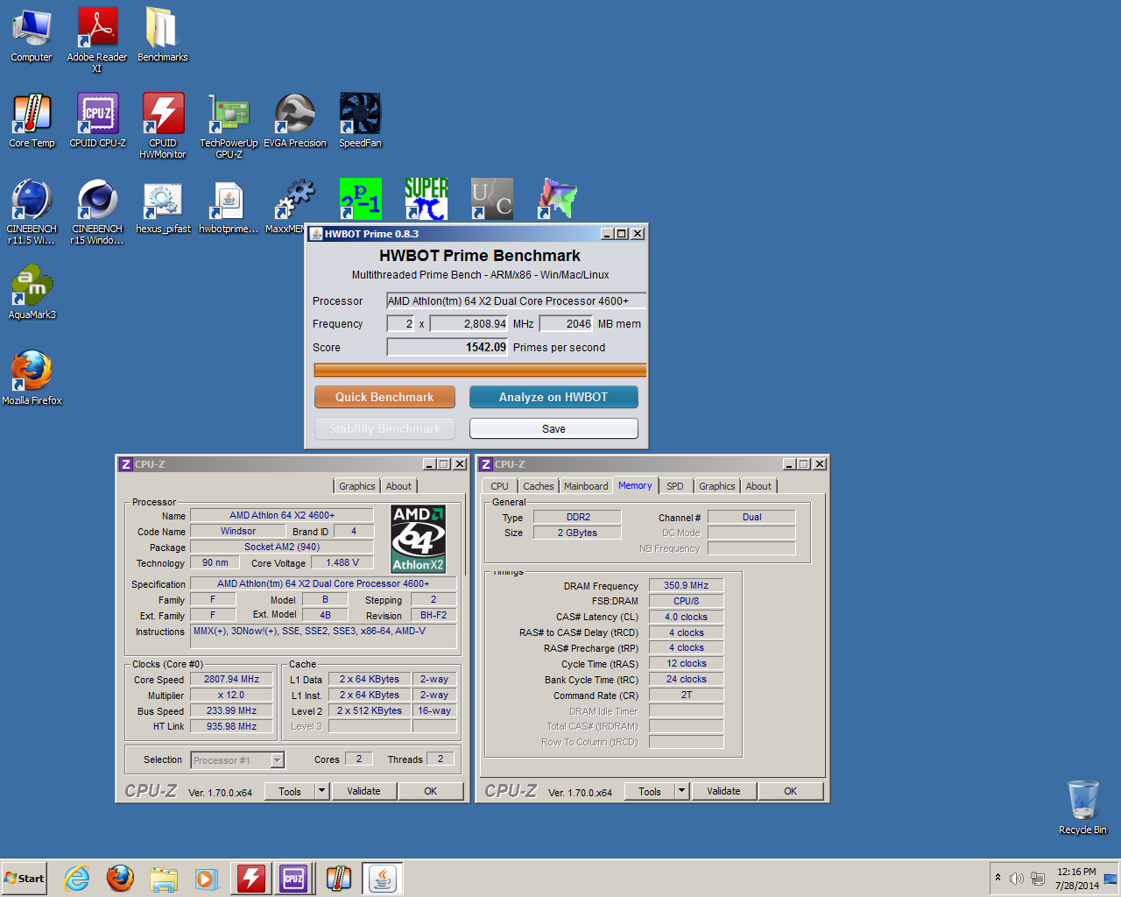Select the AquaMark3 desktop shortcut
Screen dimensions: 1121x897
click(x=32, y=293)
